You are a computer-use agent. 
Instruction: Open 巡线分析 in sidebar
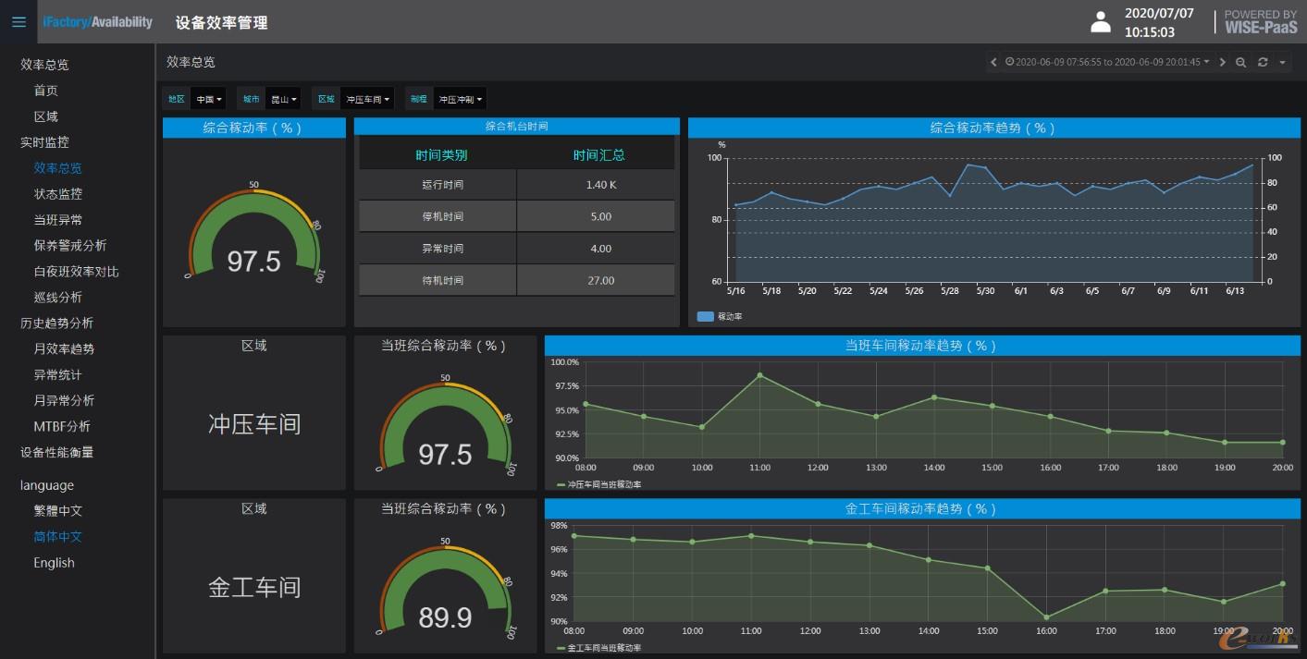(58, 298)
